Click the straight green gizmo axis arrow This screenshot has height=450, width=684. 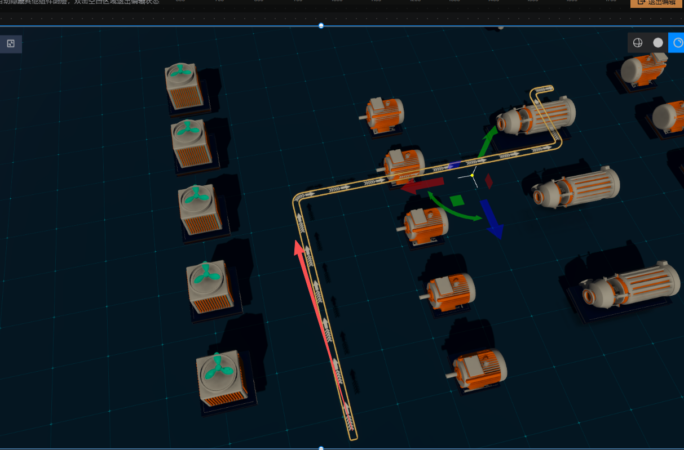(487, 141)
